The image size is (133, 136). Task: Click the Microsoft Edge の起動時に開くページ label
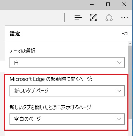point(51,79)
